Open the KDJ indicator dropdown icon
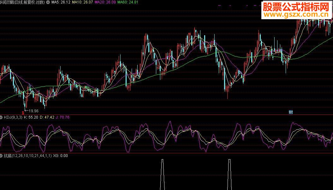This screenshot has height=190, width=333. coord(1,117)
